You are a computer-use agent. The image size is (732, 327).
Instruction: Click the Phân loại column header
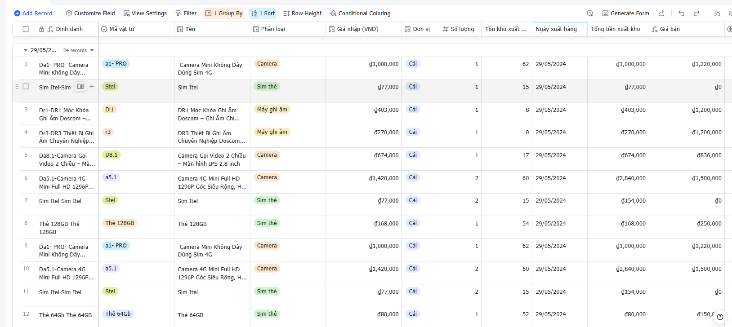(x=288, y=29)
